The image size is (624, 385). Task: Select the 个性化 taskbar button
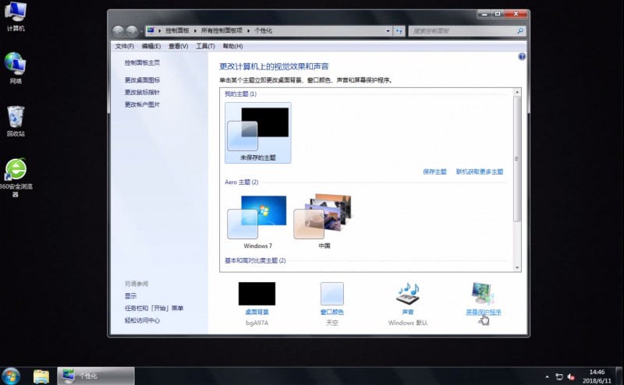[x=96, y=376]
